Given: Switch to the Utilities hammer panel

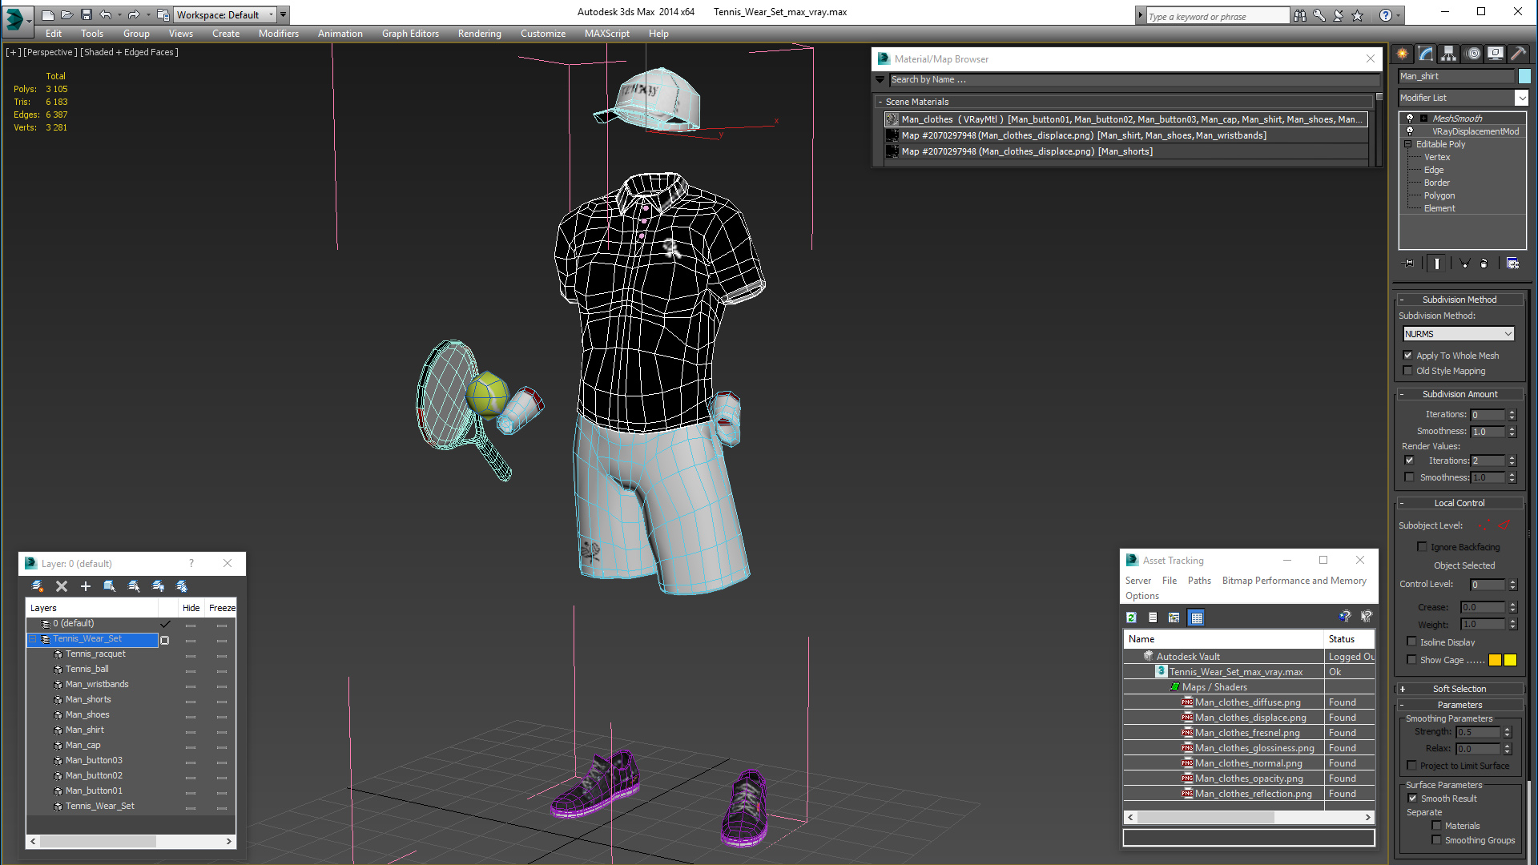Looking at the screenshot, I should click(1518, 54).
